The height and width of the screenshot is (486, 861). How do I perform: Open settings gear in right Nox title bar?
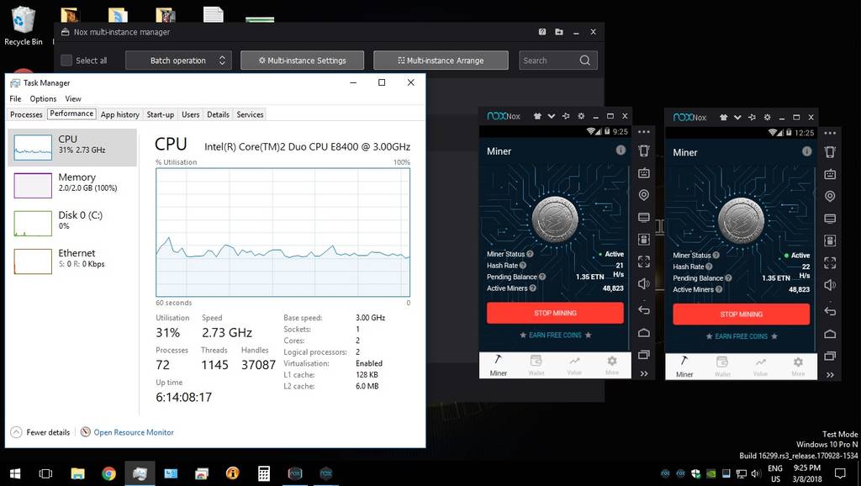coord(767,117)
